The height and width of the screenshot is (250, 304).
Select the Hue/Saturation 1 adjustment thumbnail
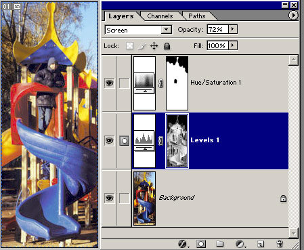[x=144, y=83]
